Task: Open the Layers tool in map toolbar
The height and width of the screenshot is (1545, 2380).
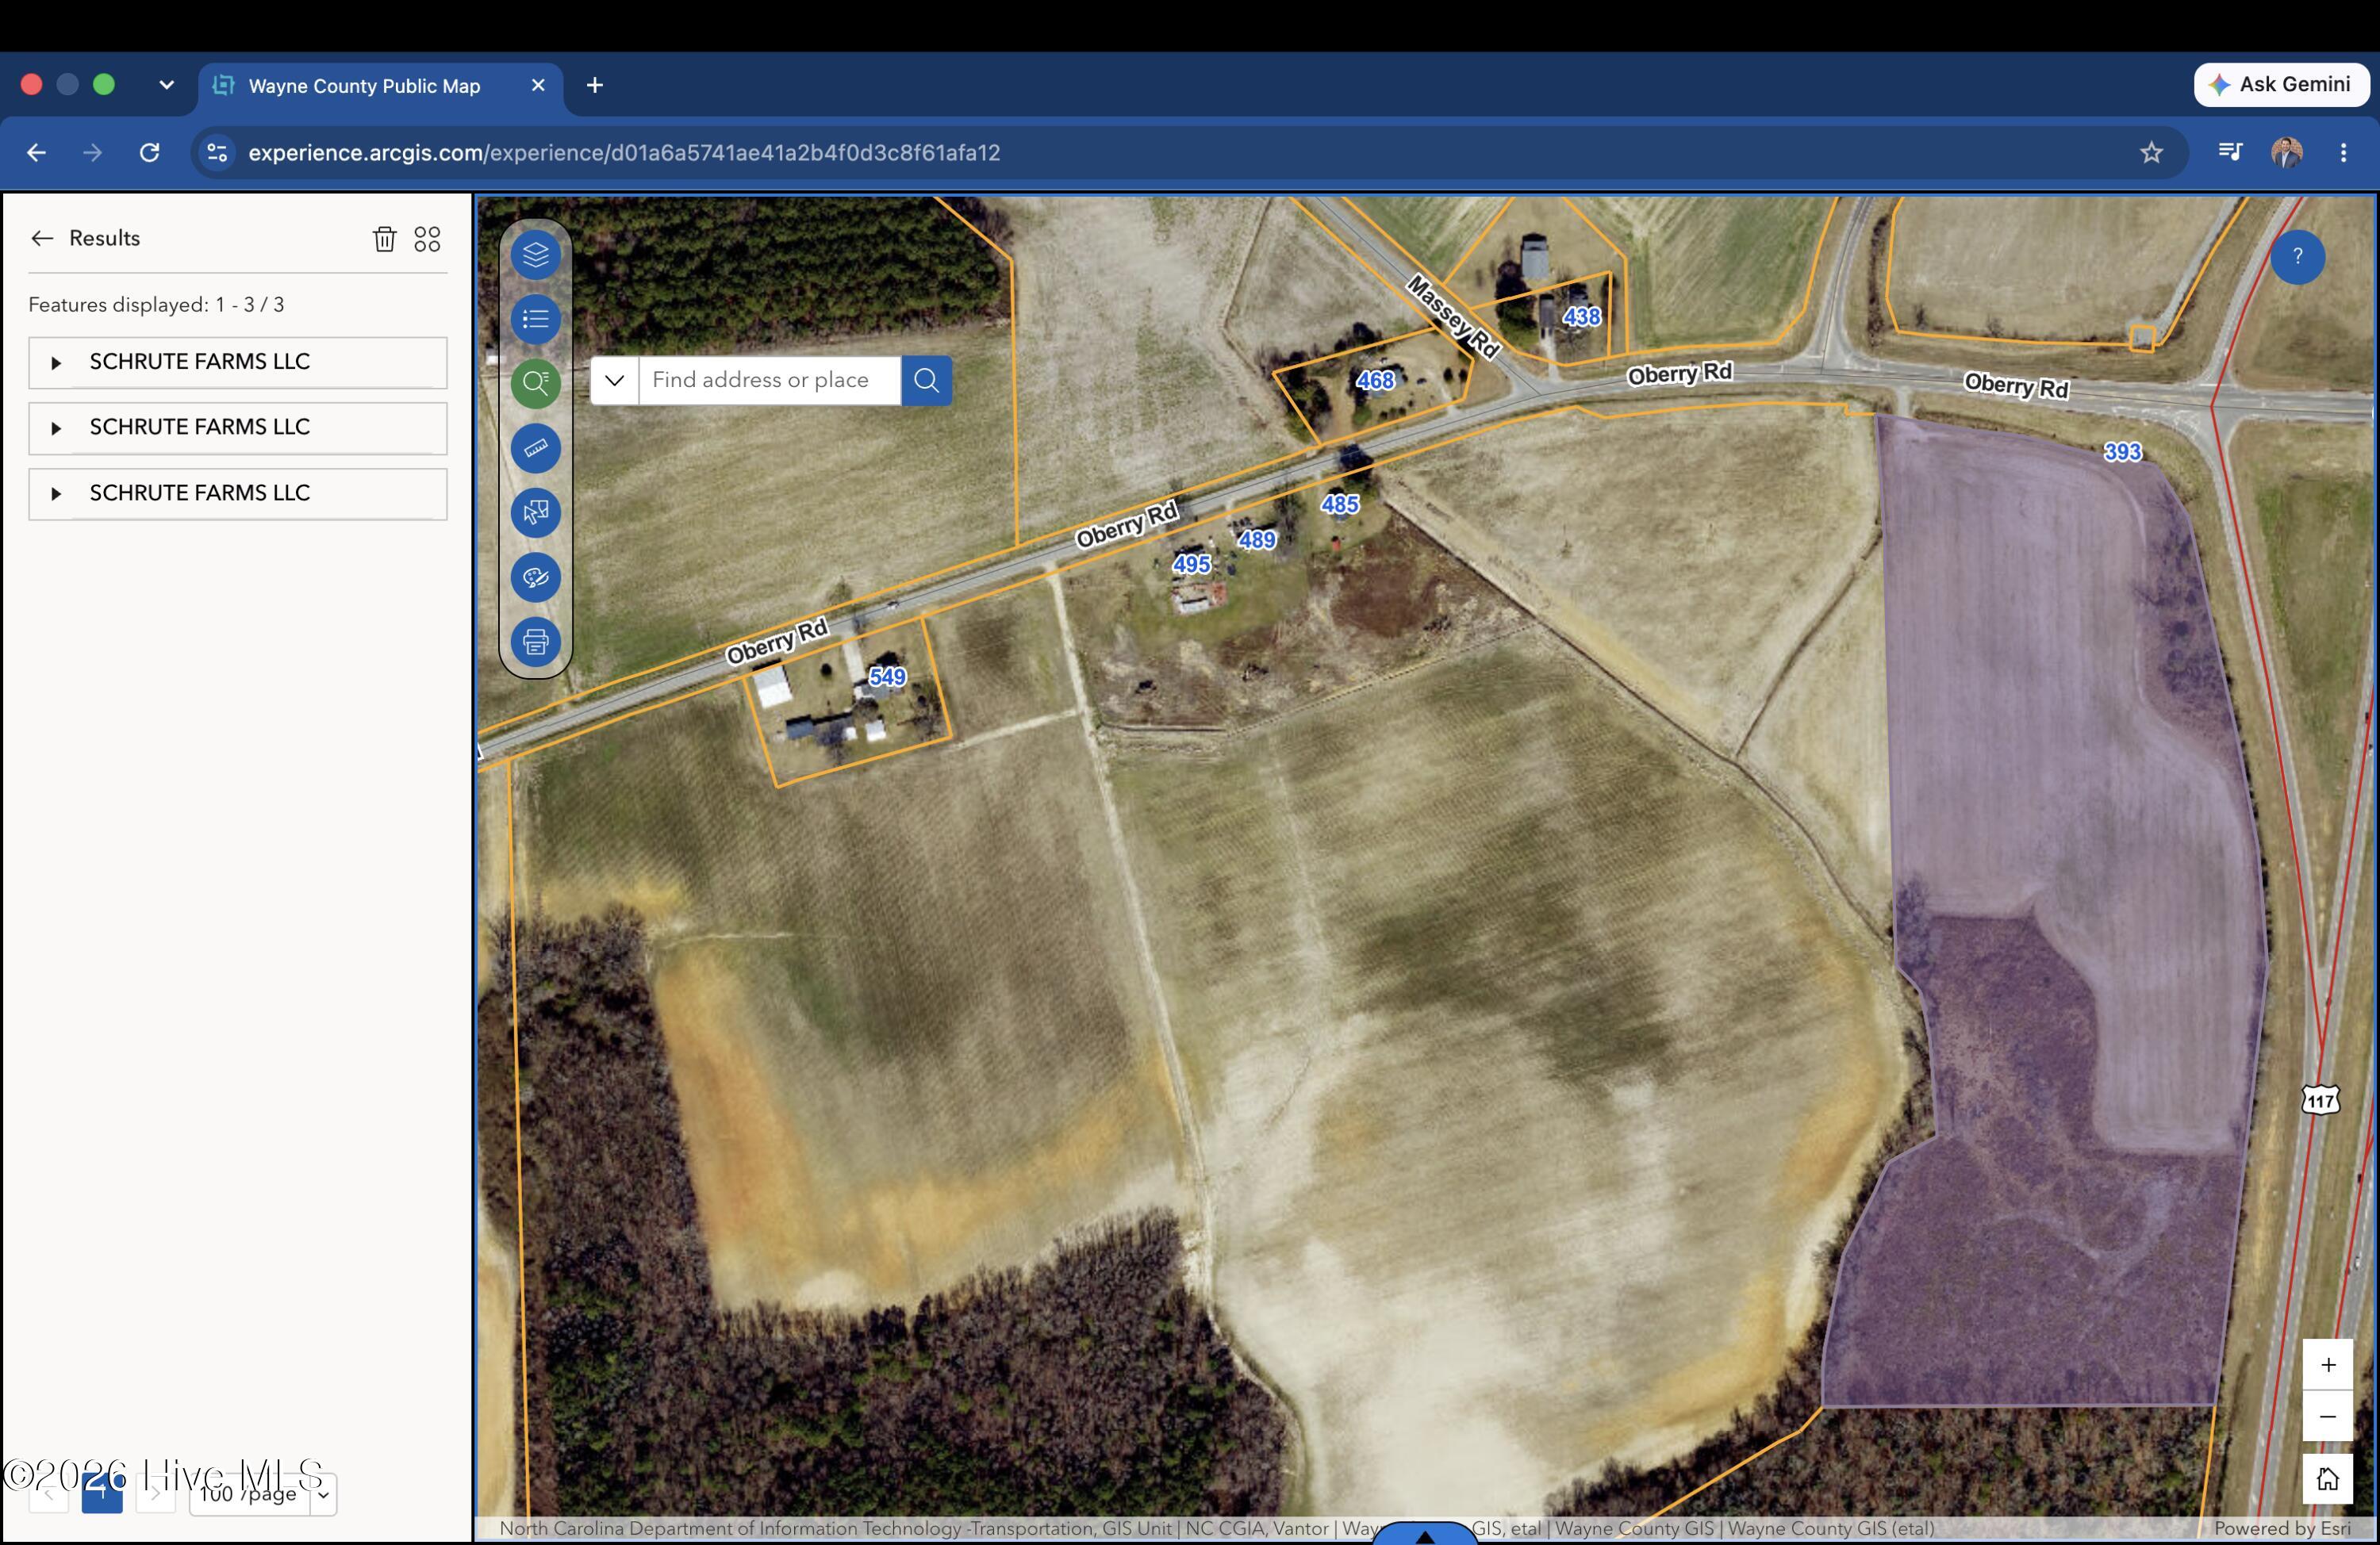Action: click(535, 255)
